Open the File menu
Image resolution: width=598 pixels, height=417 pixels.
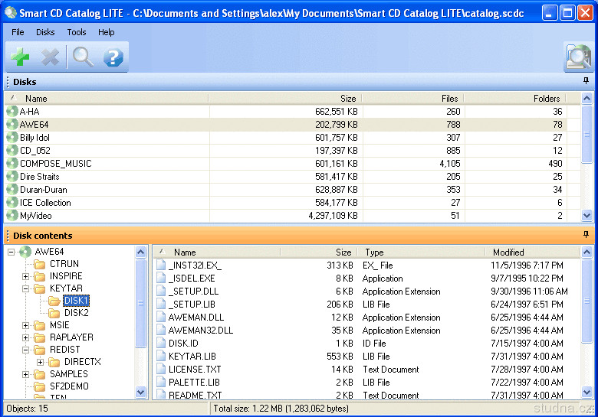tap(18, 32)
